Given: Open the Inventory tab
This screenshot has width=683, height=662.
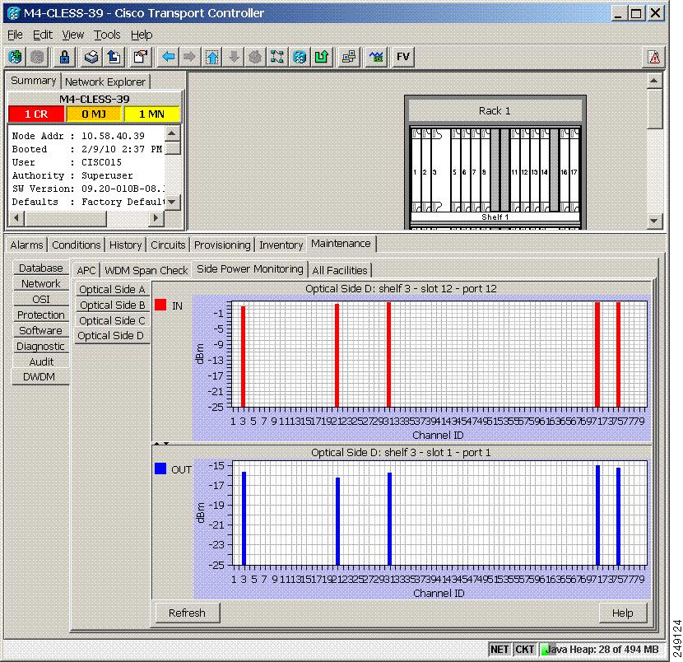Looking at the screenshot, I should 281,245.
